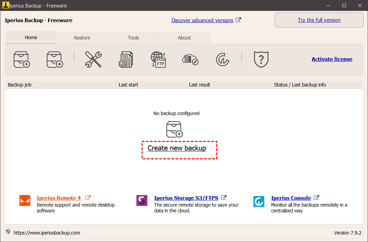Open the Iperius Console text link

(291, 198)
